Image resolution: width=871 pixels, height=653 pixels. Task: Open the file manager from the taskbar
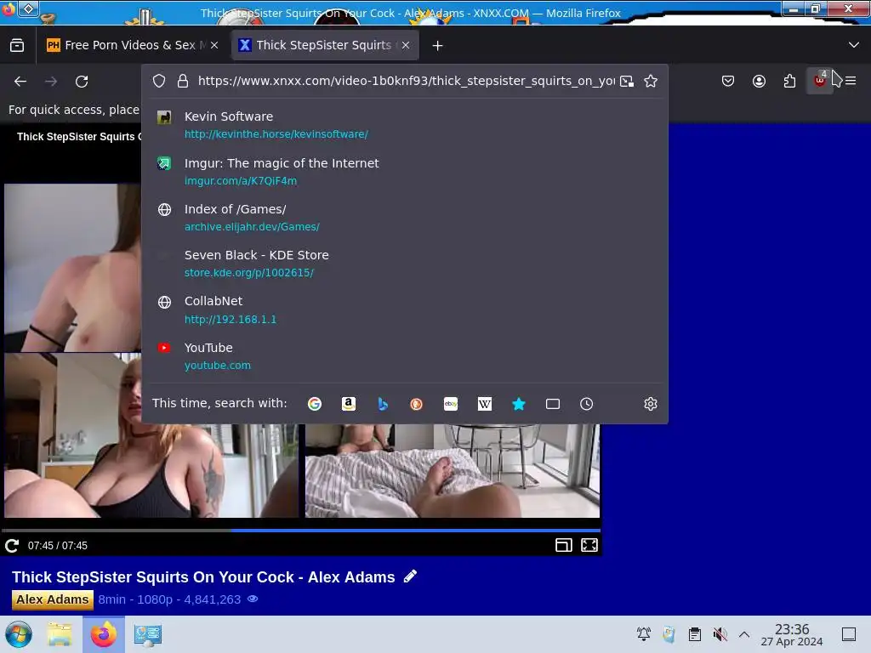tap(60, 634)
